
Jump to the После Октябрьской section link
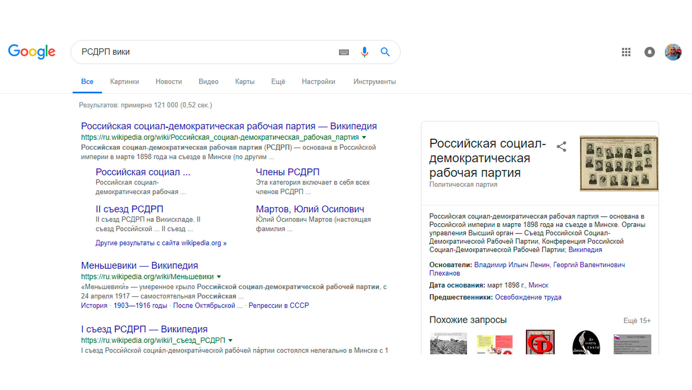coord(208,305)
